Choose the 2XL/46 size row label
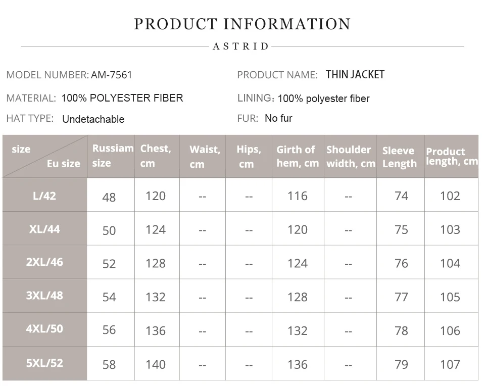This screenshot has height=386, width=485. pyautogui.click(x=44, y=262)
